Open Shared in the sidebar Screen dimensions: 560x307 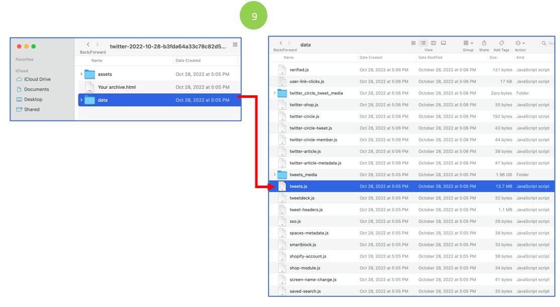click(x=28, y=109)
